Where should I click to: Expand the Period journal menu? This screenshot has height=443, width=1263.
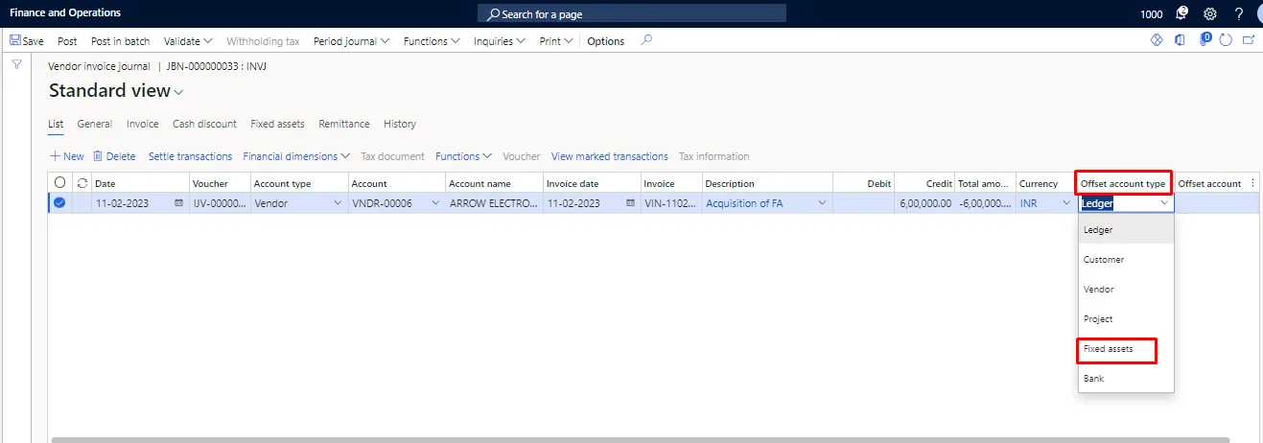351,41
